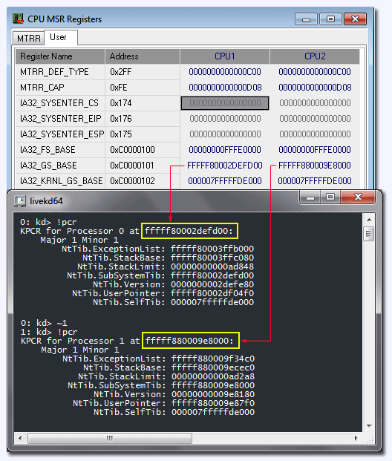Click CPU2 value for MTRR_CAP
This screenshot has width=392, height=461.
click(315, 88)
